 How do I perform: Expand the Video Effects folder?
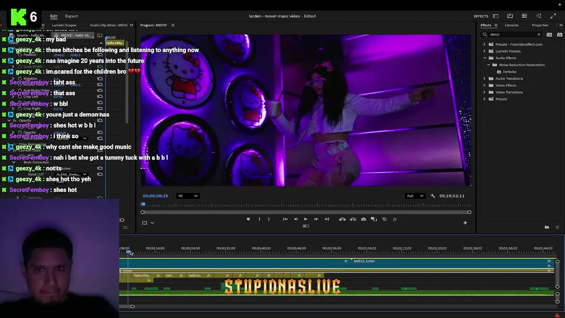point(484,85)
